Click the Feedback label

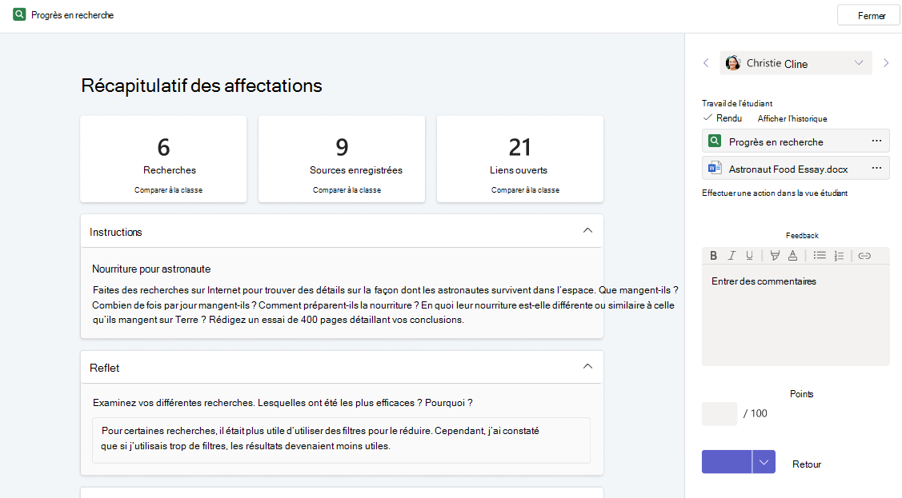pos(802,236)
